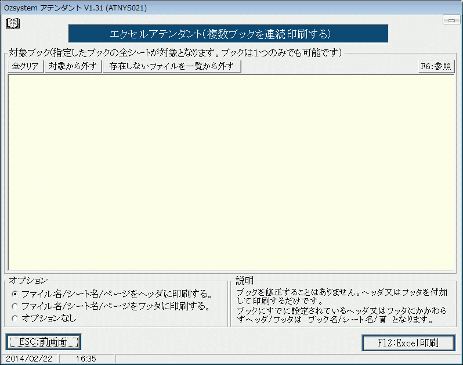
Task: Click the date 2014/02/22 in status bar
Action: [x=29, y=359]
